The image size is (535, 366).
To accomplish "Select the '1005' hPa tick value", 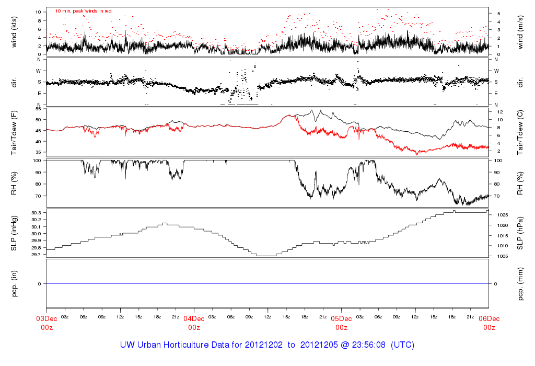I will pos(502,256).
